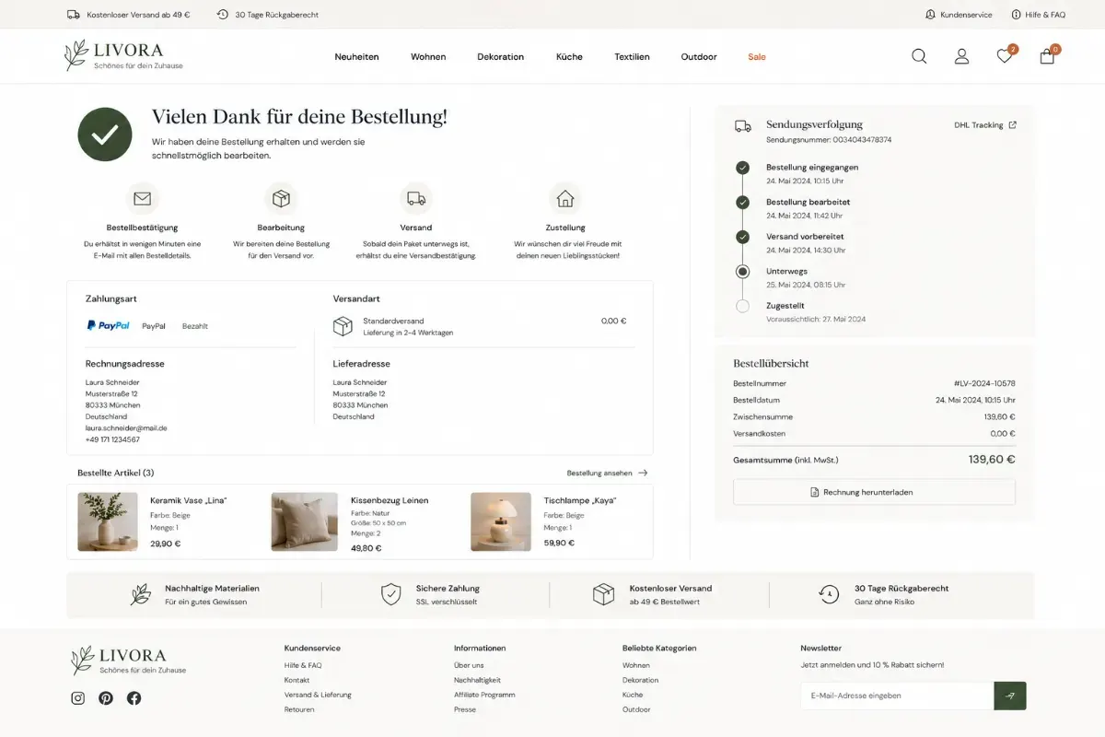The height and width of the screenshot is (737, 1105).
Task: Click the Bestellung bearbeitet tracking step marker
Action: click(x=742, y=203)
